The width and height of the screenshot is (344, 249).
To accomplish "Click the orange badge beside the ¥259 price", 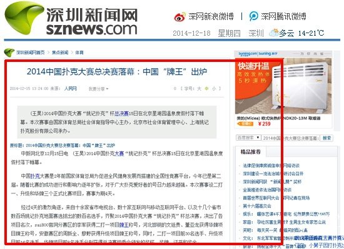I will pyautogui.click(x=245, y=124).
